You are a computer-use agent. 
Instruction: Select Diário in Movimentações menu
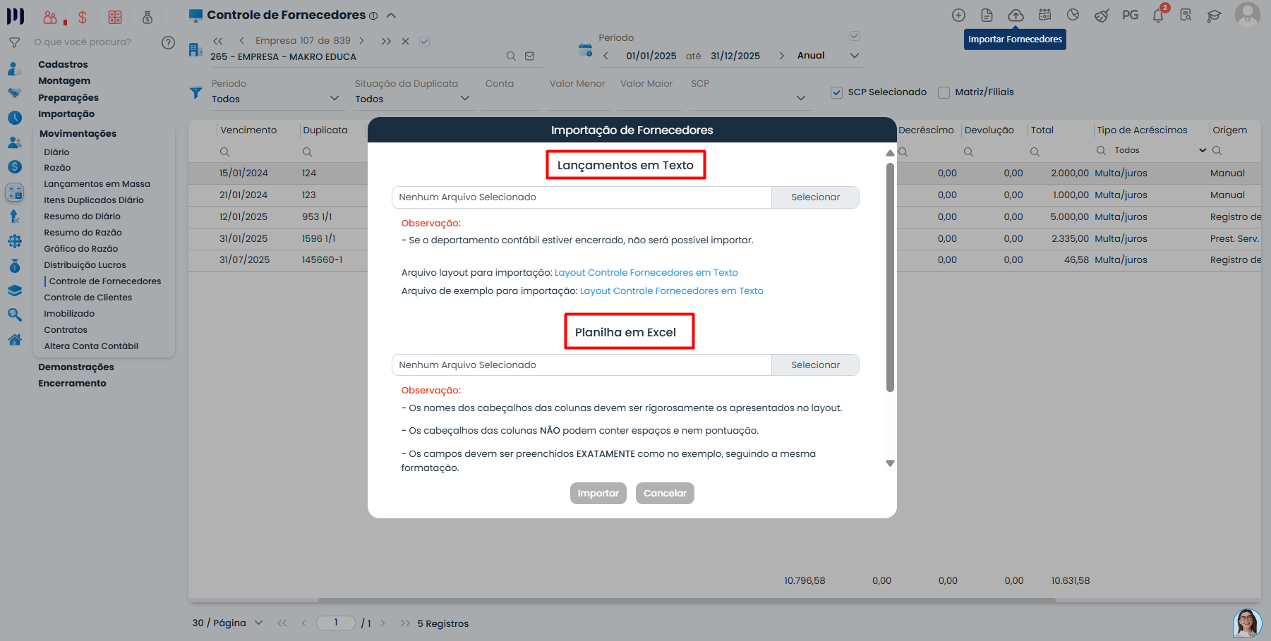(56, 152)
